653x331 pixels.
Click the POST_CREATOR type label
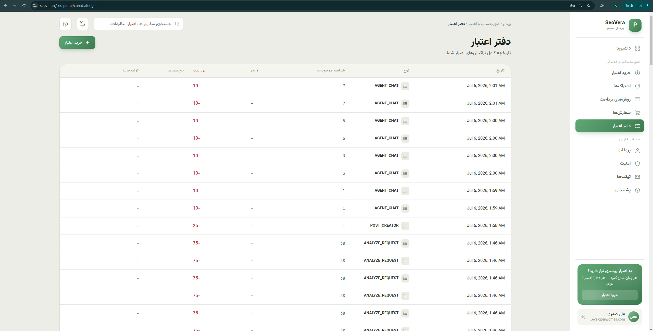(x=384, y=225)
